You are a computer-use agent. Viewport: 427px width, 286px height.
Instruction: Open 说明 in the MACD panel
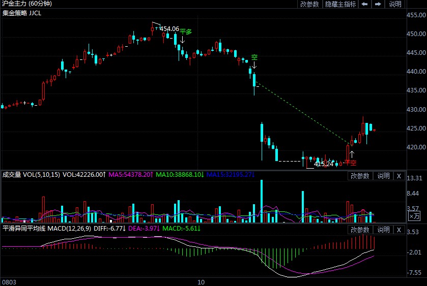(383, 230)
